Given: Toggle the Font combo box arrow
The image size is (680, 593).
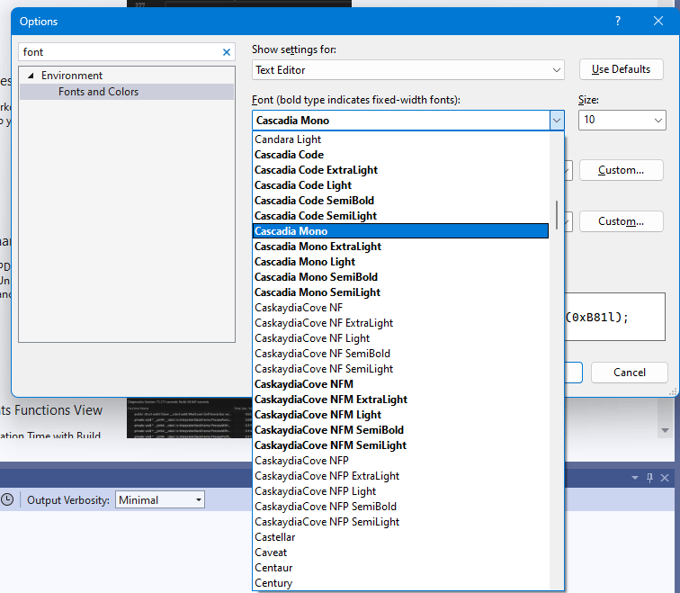Looking at the screenshot, I should [557, 121].
